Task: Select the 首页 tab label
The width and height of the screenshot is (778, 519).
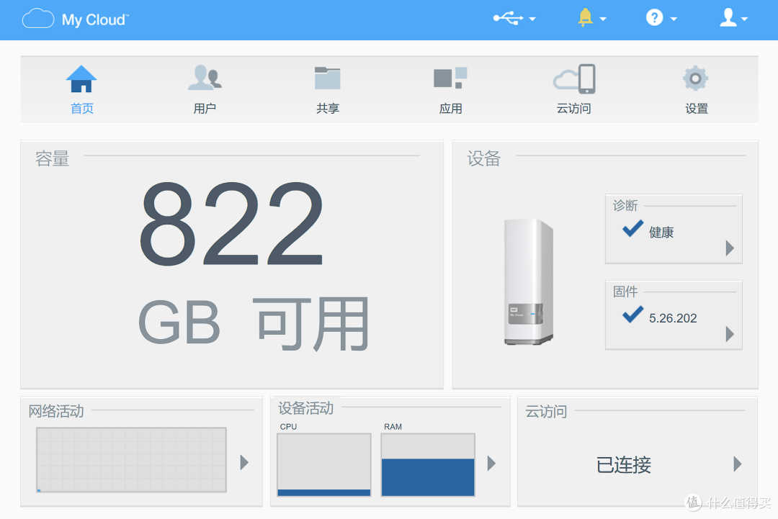Action: coord(82,109)
